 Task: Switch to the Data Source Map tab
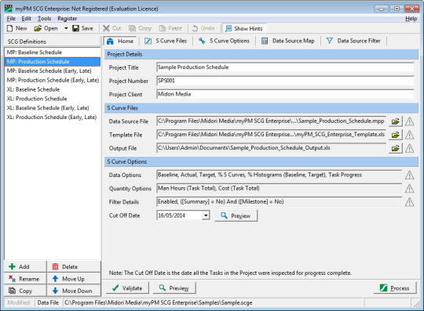[x=288, y=41]
